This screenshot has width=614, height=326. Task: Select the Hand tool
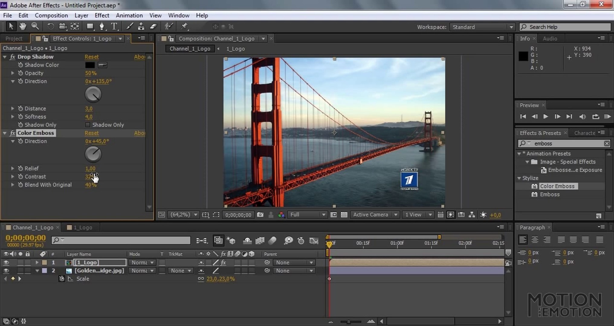coord(23,26)
